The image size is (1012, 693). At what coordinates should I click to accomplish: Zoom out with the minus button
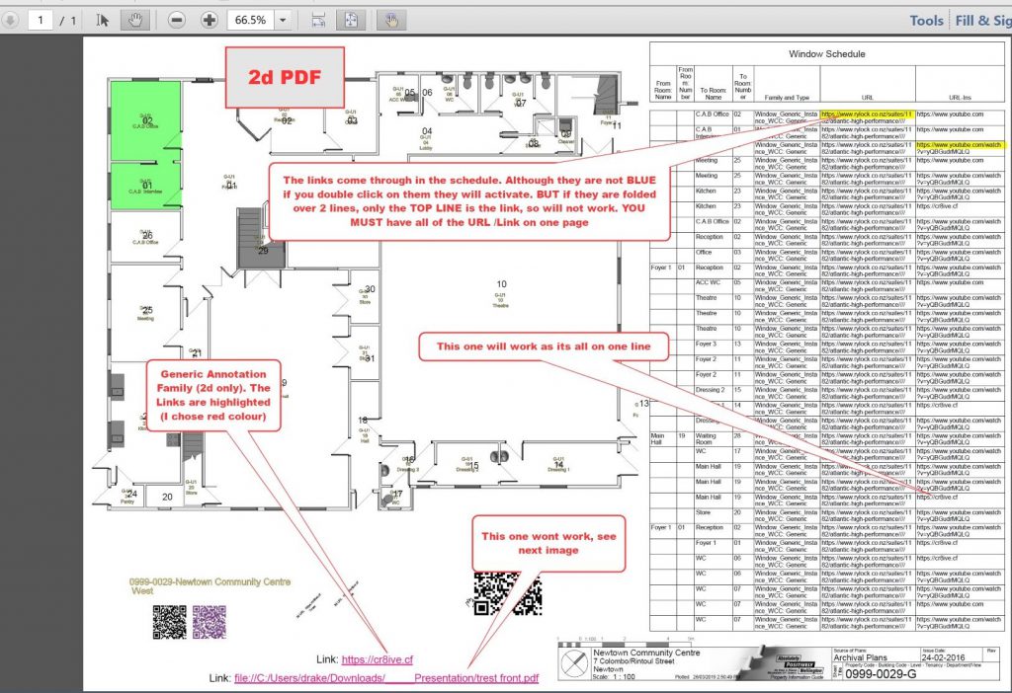[x=176, y=20]
